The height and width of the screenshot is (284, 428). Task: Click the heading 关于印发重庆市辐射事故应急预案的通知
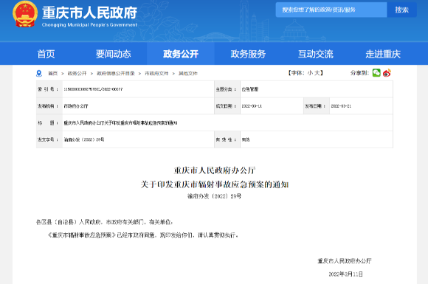coord(215,184)
